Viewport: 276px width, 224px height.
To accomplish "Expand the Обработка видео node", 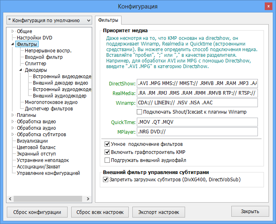I will [12, 122].
